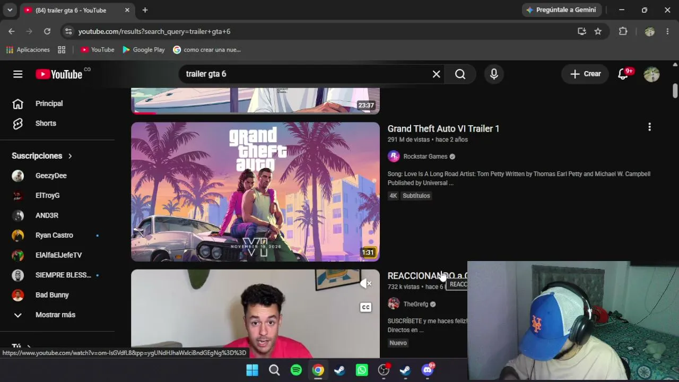
Task: Close the trailer gta 6 tab
Action: [x=127, y=10]
